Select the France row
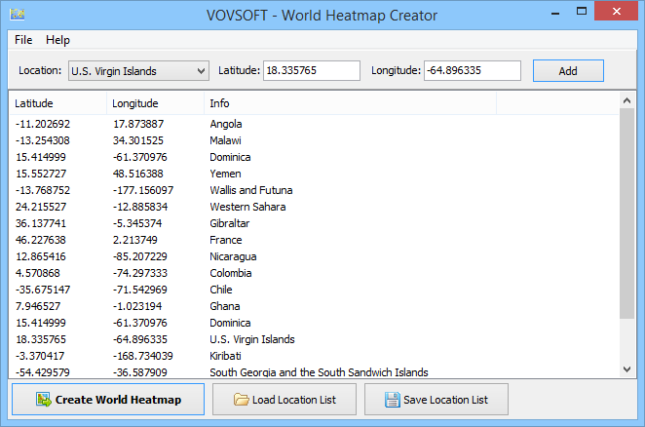Screen dimensions: 645x427 tap(314, 240)
